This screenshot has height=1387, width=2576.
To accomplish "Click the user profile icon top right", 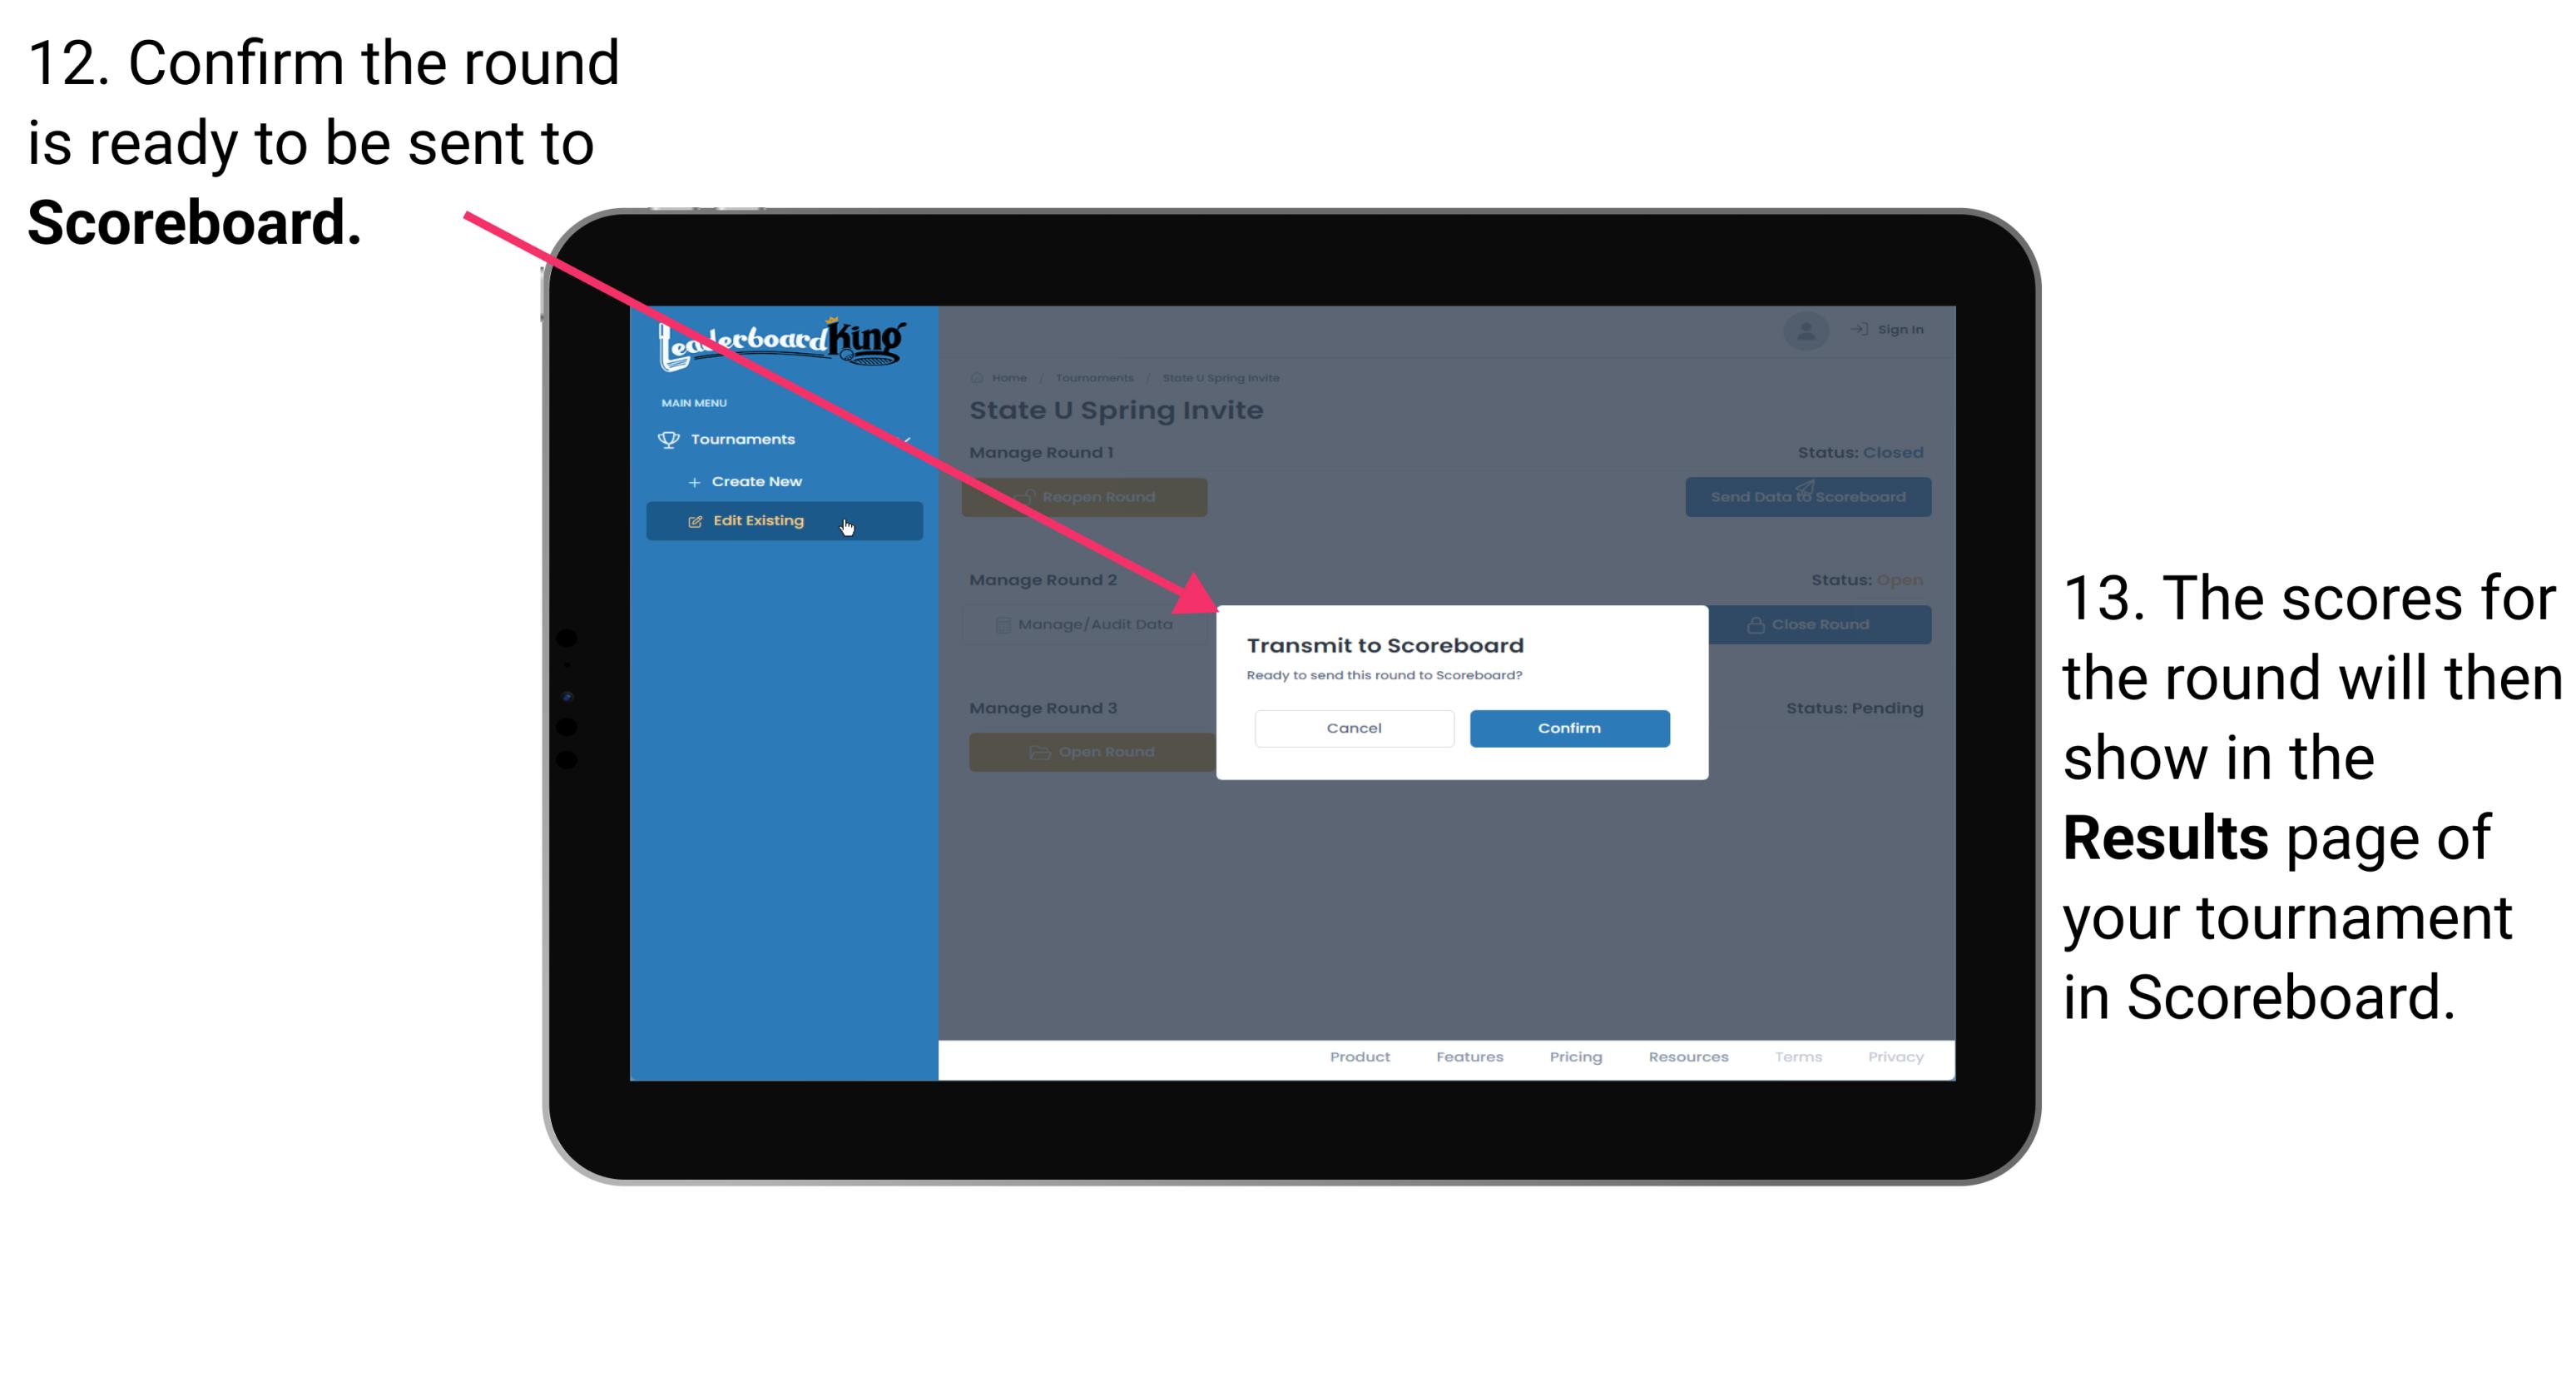I will pos(1805,330).
